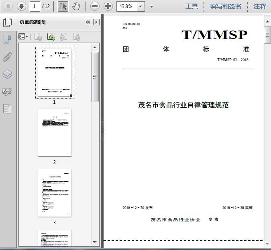271x250 pixels.
Task: Open the thumbnail options dropdown menu
Action: (x=23, y=37)
